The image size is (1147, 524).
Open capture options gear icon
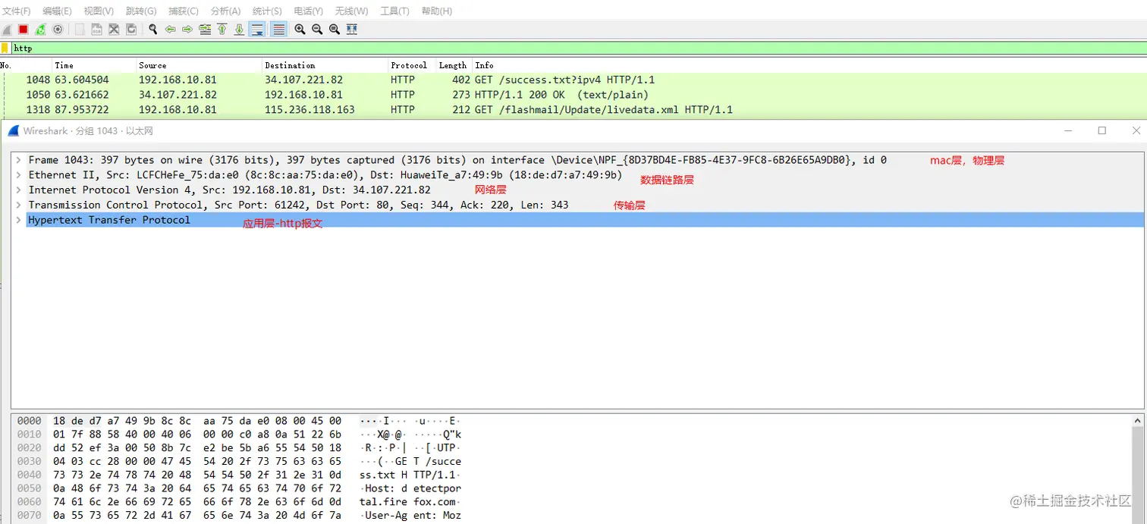pyautogui.click(x=58, y=30)
